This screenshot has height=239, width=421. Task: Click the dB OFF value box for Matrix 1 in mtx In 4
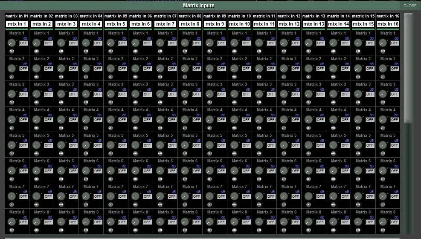(98, 43)
